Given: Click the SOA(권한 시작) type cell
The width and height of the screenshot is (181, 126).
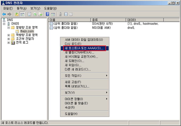Looking at the screenshot, I should 102,24.
